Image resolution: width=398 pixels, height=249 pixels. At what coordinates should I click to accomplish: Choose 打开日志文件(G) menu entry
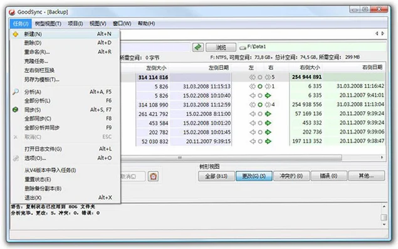pos(65,149)
